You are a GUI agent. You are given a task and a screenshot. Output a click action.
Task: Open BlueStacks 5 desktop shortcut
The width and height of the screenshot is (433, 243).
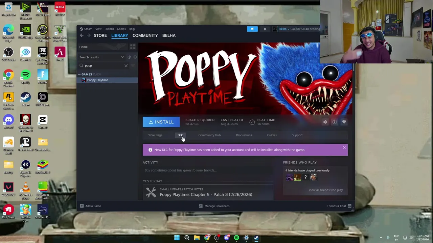pyautogui.click(x=43, y=166)
